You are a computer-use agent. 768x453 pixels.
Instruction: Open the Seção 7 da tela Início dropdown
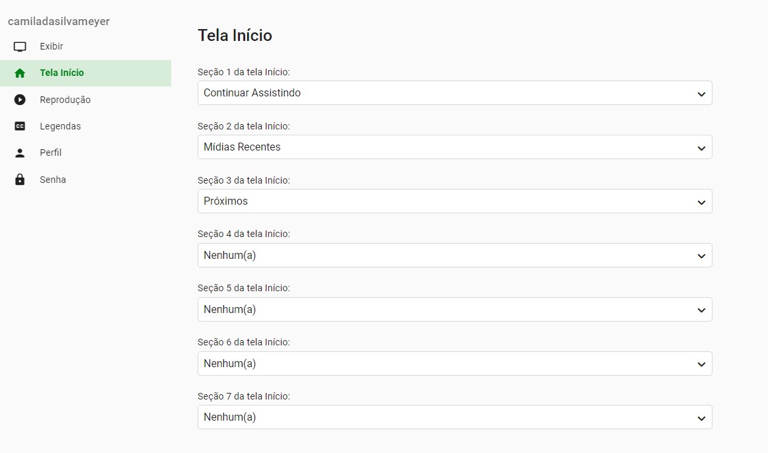(x=455, y=417)
